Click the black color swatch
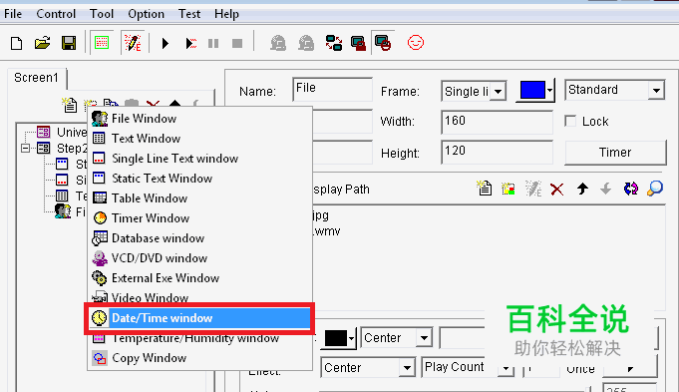The width and height of the screenshot is (679, 392). (x=336, y=338)
